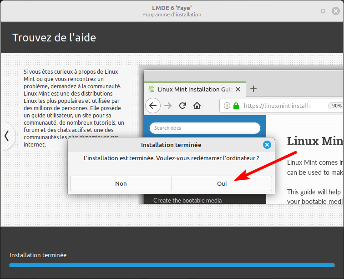Click the site info icon in address bar

227,106
